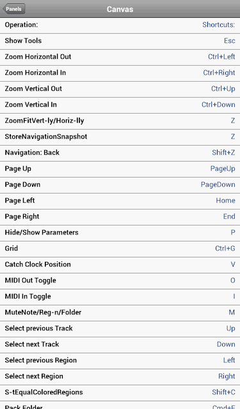The width and height of the screenshot is (240, 409).
Task: Tap the MIDI In Toggle row
Action: point(120,297)
